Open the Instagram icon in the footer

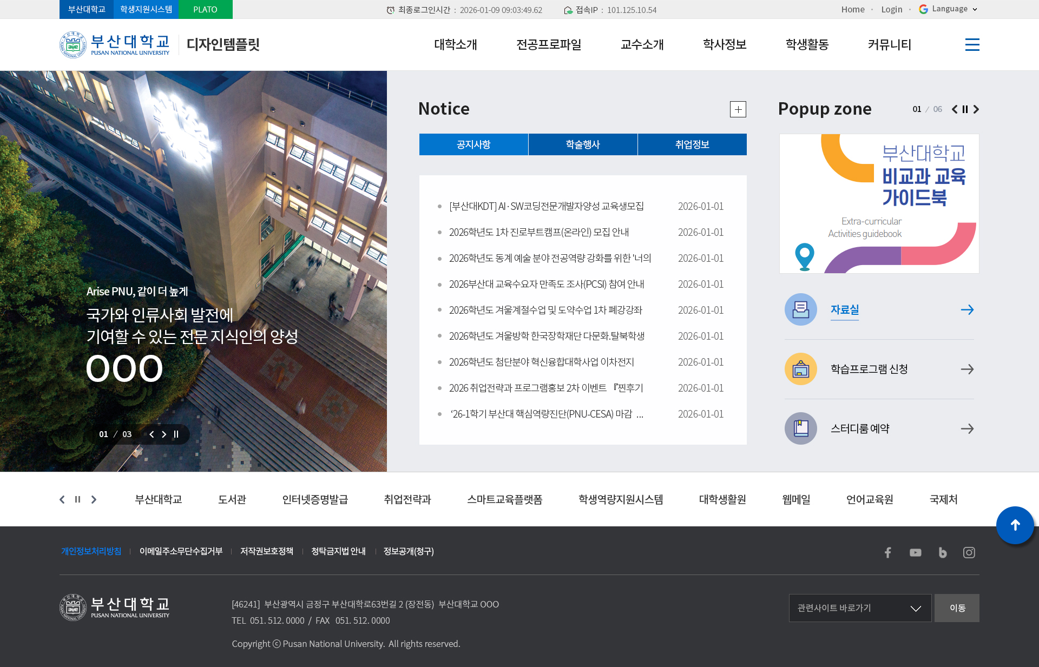[x=969, y=552]
